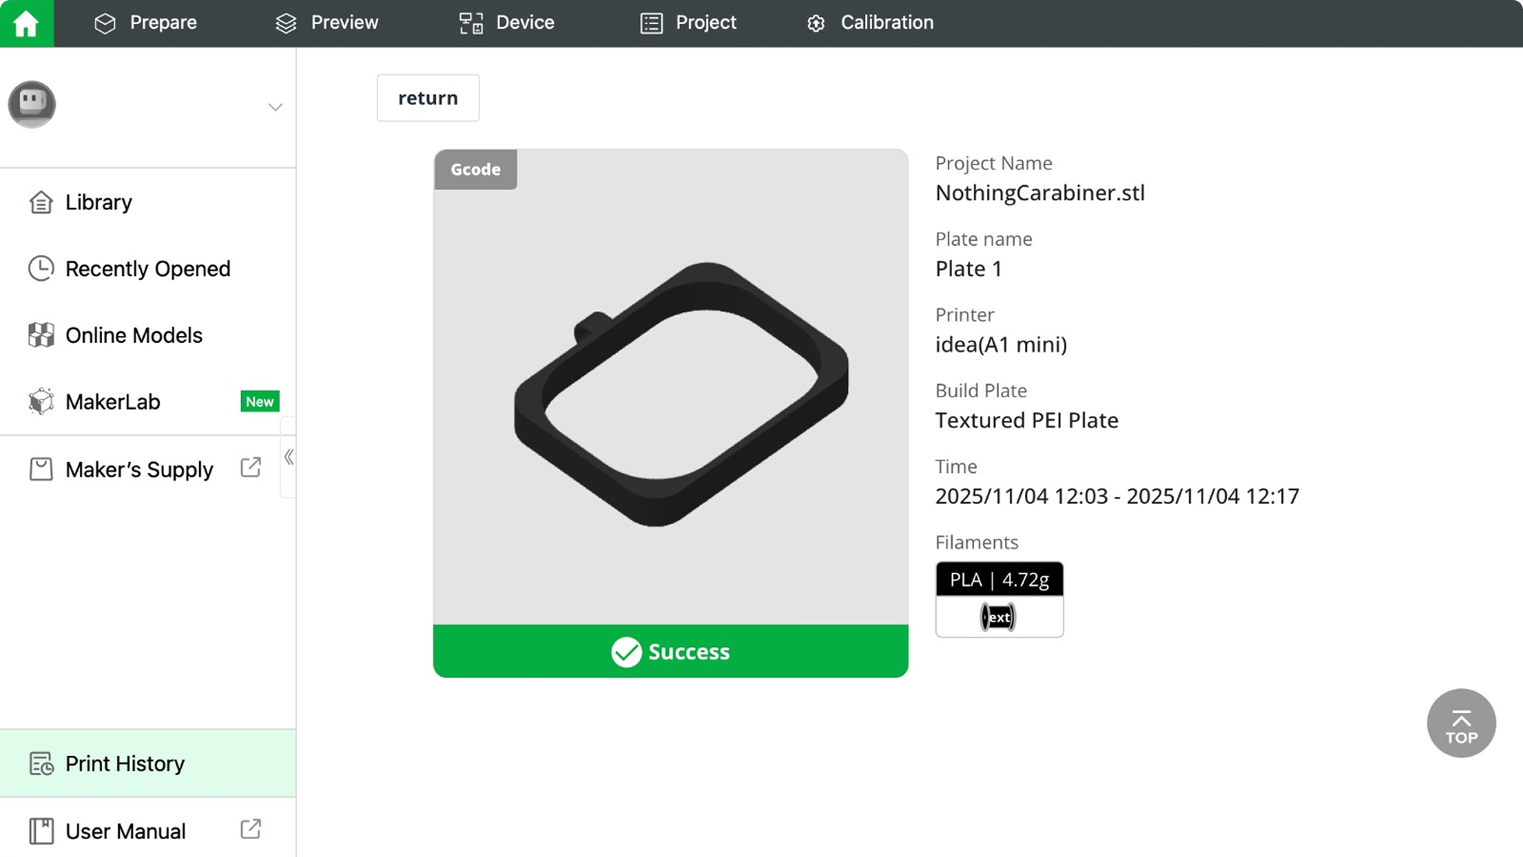Open the Library section

[x=98, y=202]
